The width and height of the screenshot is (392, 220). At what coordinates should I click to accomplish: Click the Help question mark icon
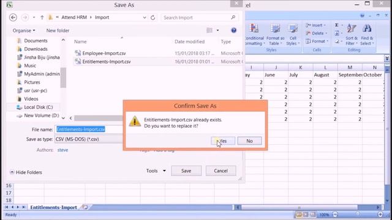coord(234,30)
